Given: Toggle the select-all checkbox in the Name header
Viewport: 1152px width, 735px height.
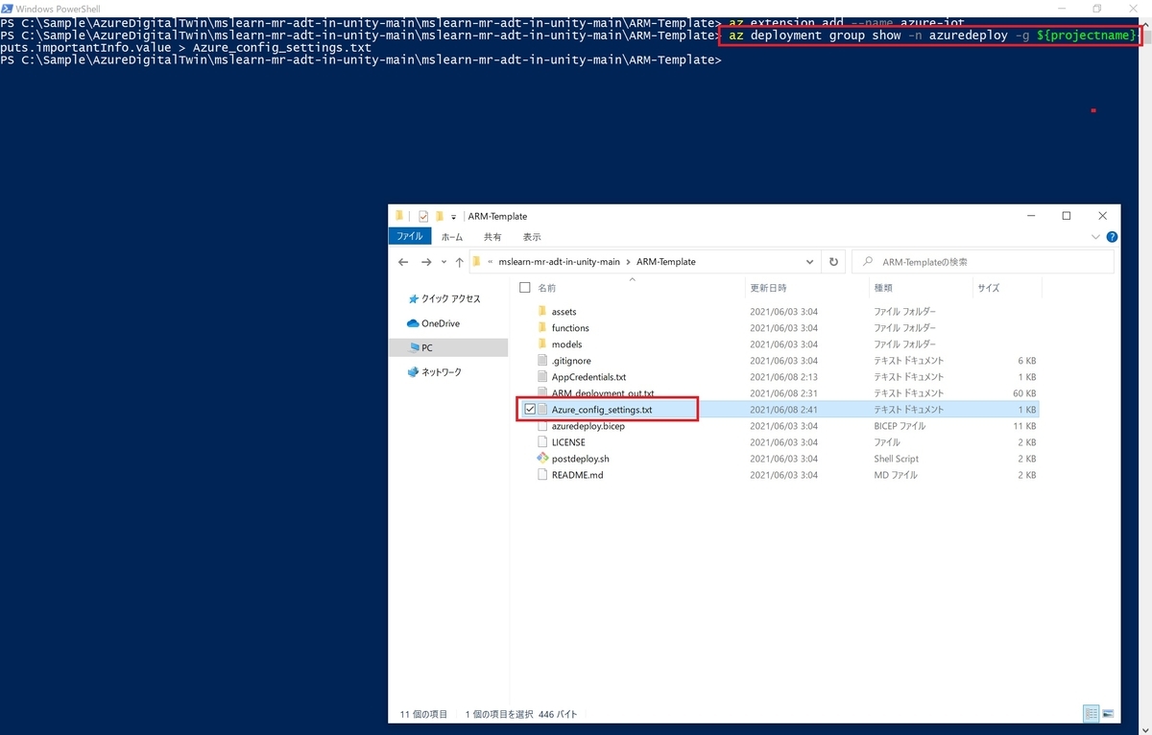Looking at the screenshot, I should coord(524,287).
